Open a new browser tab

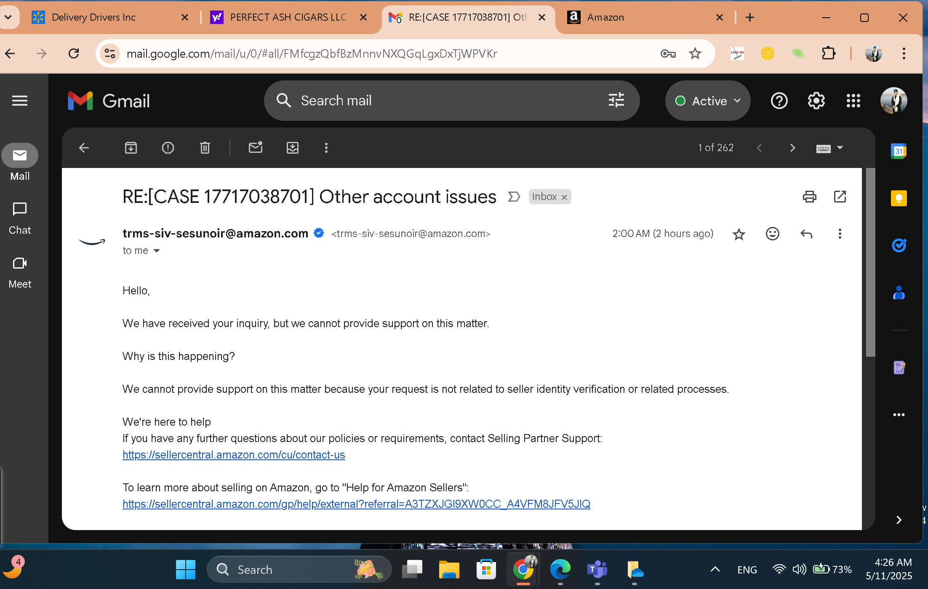pyautogui.click(x=750, y=17)
